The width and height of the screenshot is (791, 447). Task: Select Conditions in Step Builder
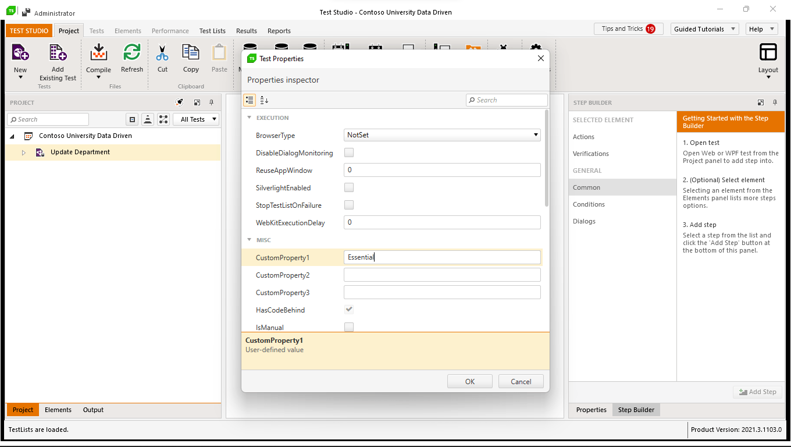(x=622, y=204)
